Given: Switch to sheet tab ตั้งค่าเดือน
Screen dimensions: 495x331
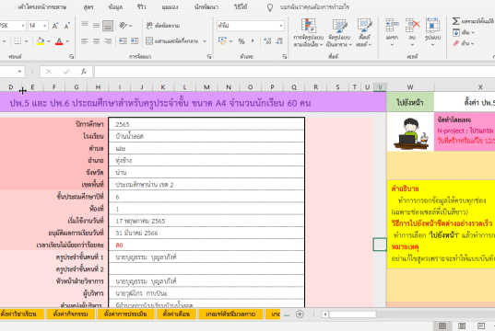Looking at the screenshot, I should [176, 314].
